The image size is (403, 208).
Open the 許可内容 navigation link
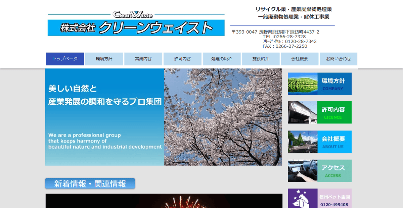point(182,59)
